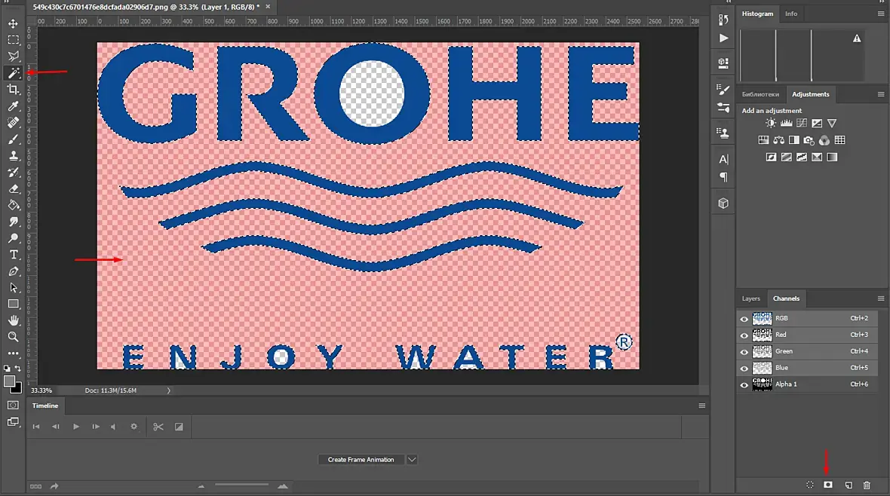The image size is (890, 496).
Task: Load channel as selection
Action: tap(810, 485)
